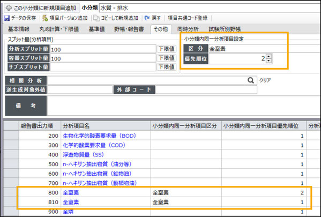Click the 分析スプリット量 input field
Image resolution: width=321 pixels, height=217 pixels.
pos(103,49)
